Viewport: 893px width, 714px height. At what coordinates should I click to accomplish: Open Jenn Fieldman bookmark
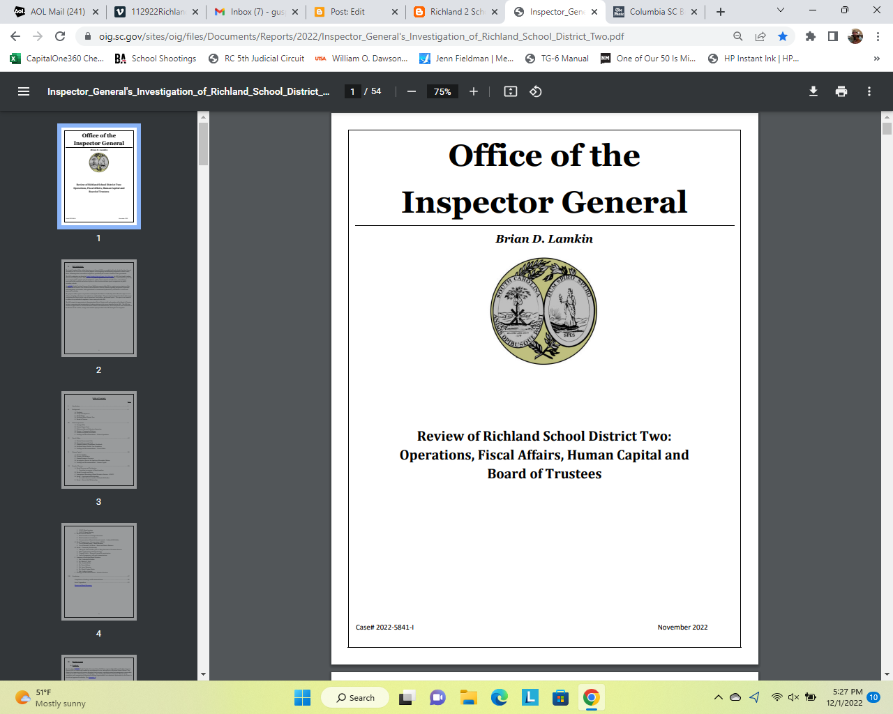click(467, 59)
